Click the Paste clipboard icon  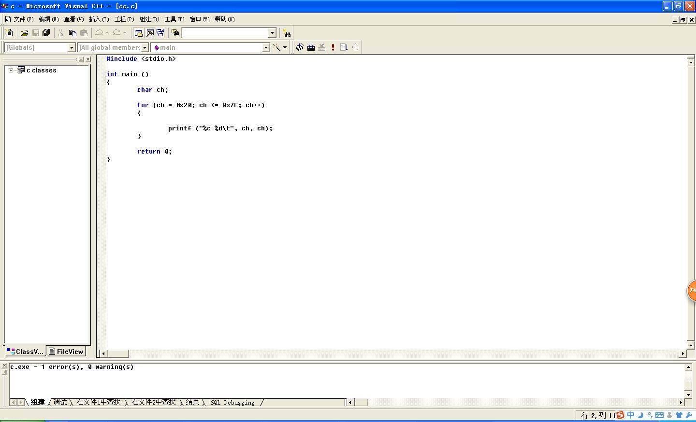tap(84, 33)
